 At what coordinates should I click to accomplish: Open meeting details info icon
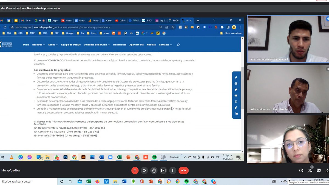(x=301, y=170)
